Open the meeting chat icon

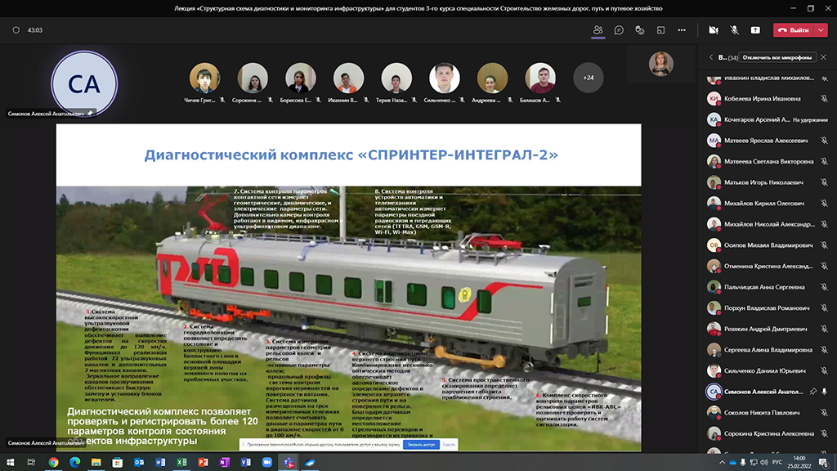click(619, 30)
